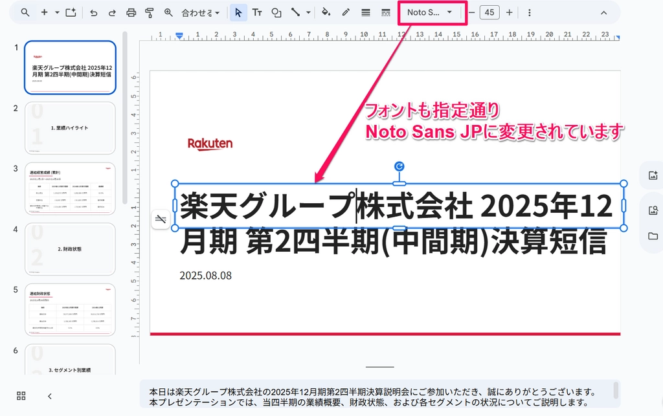663x416 pixels.
Task: Click the Rakuten logo on slide
Action: [210, 144]
